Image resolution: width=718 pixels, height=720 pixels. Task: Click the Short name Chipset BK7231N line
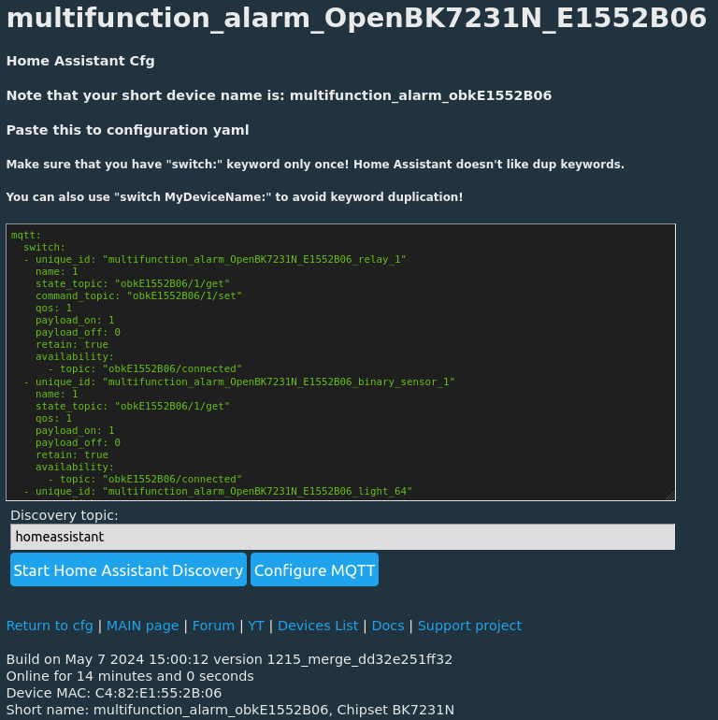click(231, 710)
